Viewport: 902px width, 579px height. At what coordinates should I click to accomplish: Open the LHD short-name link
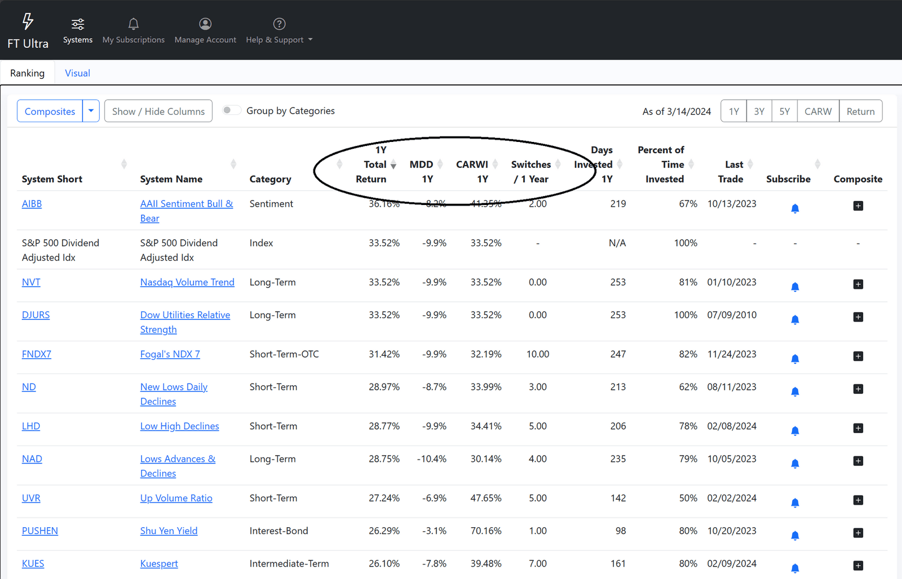point(31,426)
